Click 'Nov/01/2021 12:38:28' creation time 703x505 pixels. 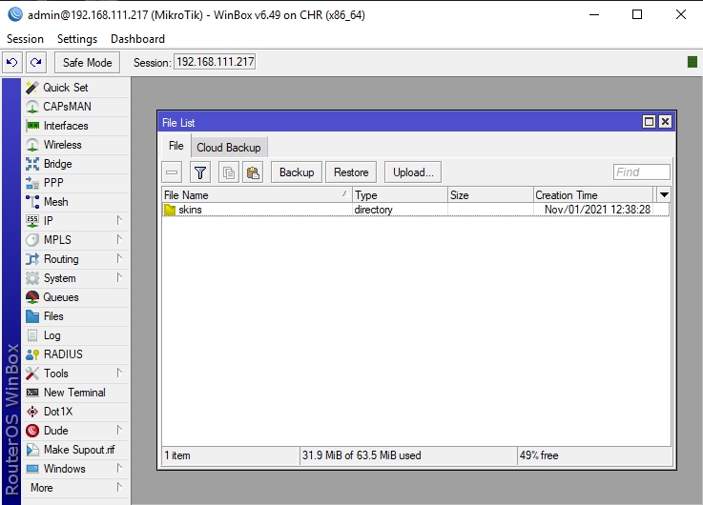pyautogui.click(x=597, y=210)
